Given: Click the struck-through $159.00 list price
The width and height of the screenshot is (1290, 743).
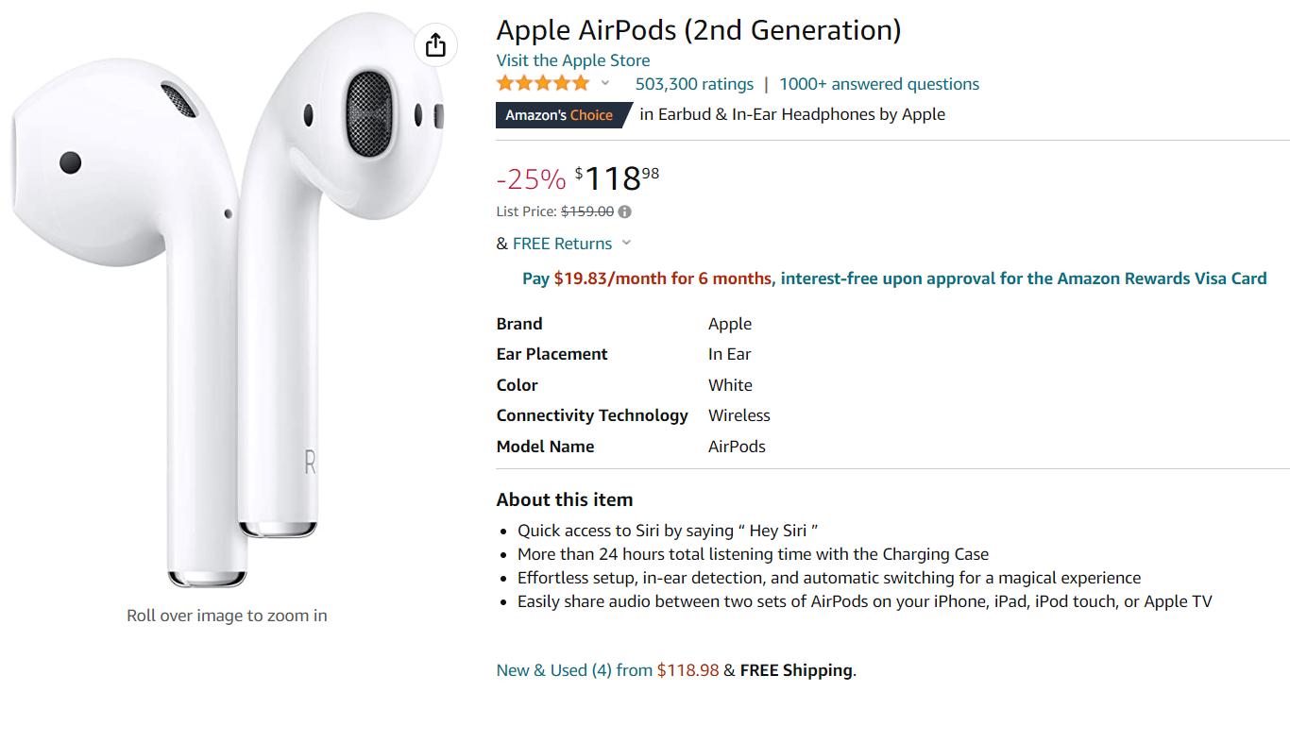Looking at the screenshot, I should coord(586,211).
